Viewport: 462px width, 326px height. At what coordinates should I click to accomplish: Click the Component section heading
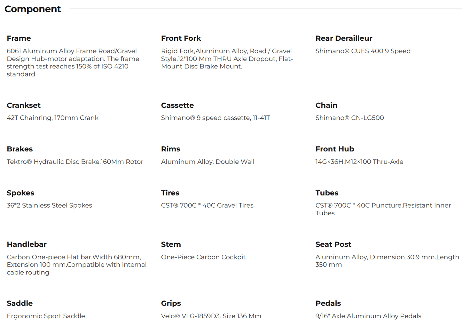pyautogui.click(x=33, y=9)
